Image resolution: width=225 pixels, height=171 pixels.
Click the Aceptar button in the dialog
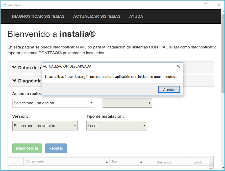point(169,90)
